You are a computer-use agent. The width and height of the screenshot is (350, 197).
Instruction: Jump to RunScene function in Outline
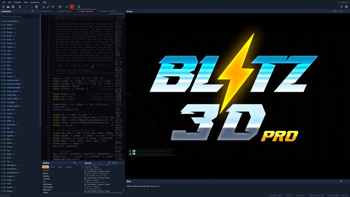47,190
